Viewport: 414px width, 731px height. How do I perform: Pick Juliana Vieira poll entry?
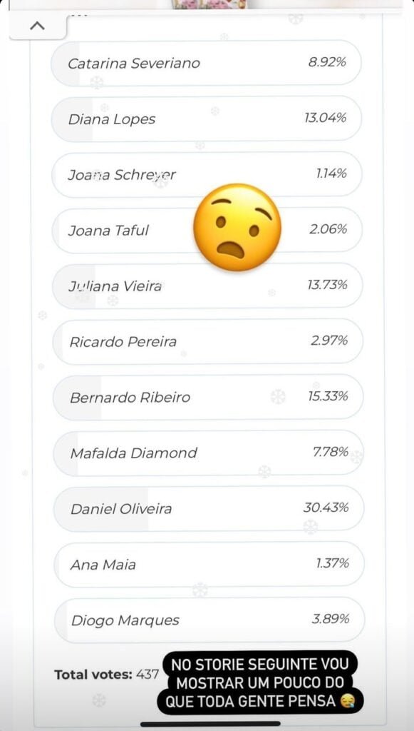coord(207,286)
